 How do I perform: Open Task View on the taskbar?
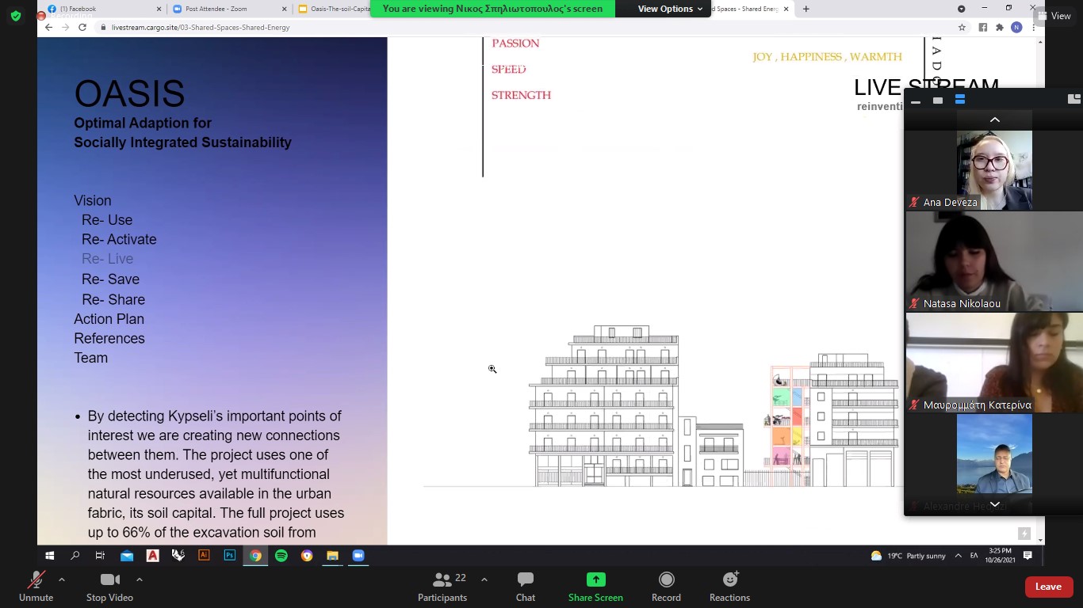tap(100, 556)
